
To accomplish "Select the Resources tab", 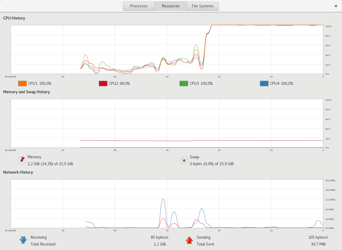I will (171, 6).
